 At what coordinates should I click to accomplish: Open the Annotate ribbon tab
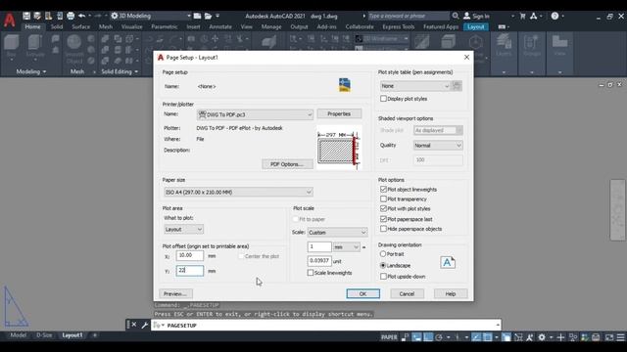(x=220, y=26)
